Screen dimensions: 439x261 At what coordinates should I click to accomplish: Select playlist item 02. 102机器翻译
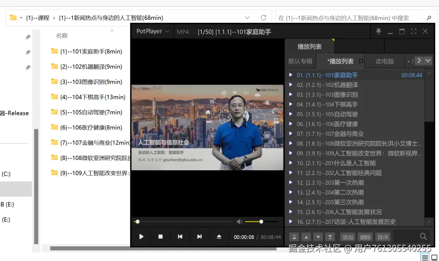[x=355, y=85]
